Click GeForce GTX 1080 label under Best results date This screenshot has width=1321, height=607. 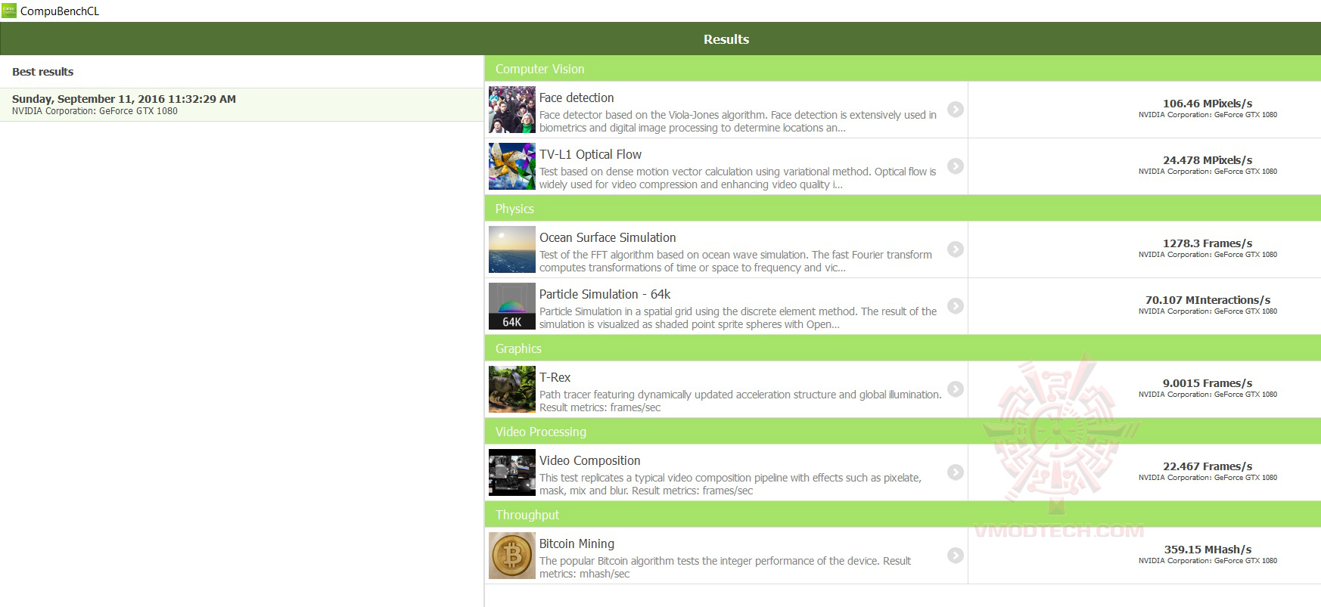tap(95, 111)
